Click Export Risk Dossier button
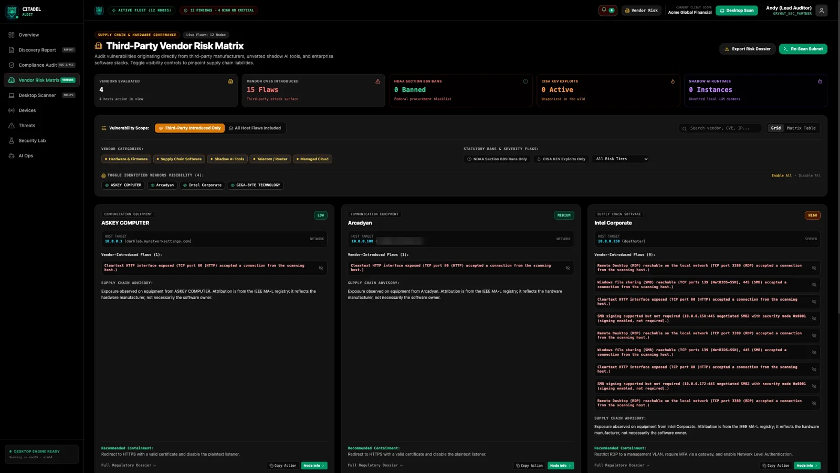The image size is (840, 473). [748, 49]
